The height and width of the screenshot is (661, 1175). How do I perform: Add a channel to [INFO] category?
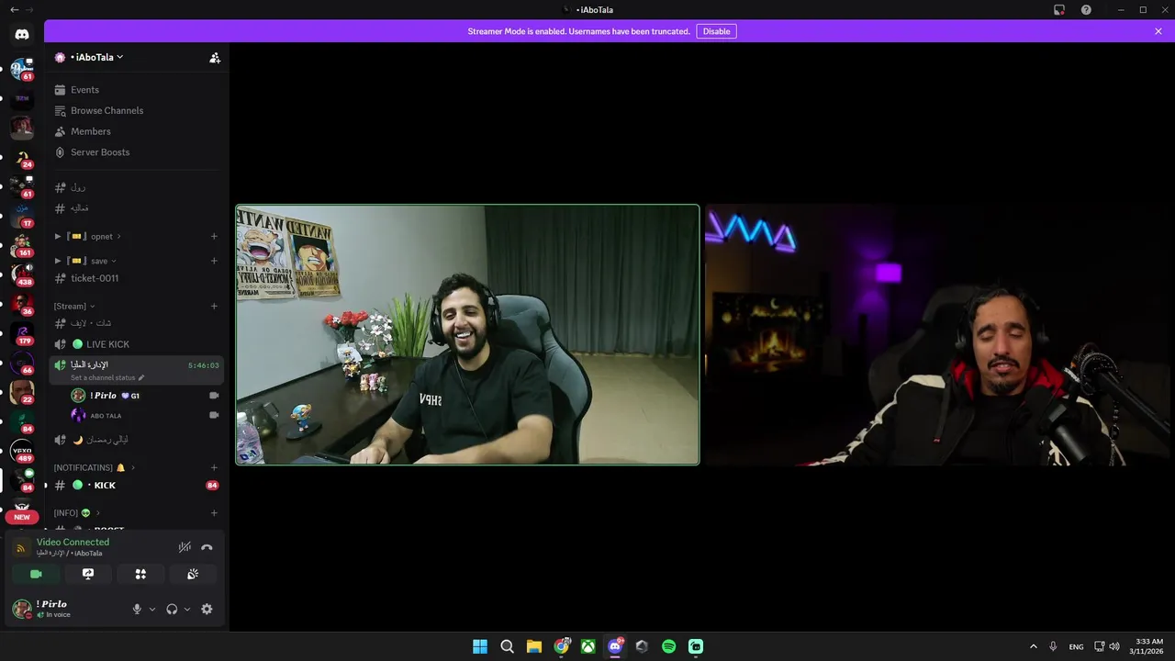point(214,512)
